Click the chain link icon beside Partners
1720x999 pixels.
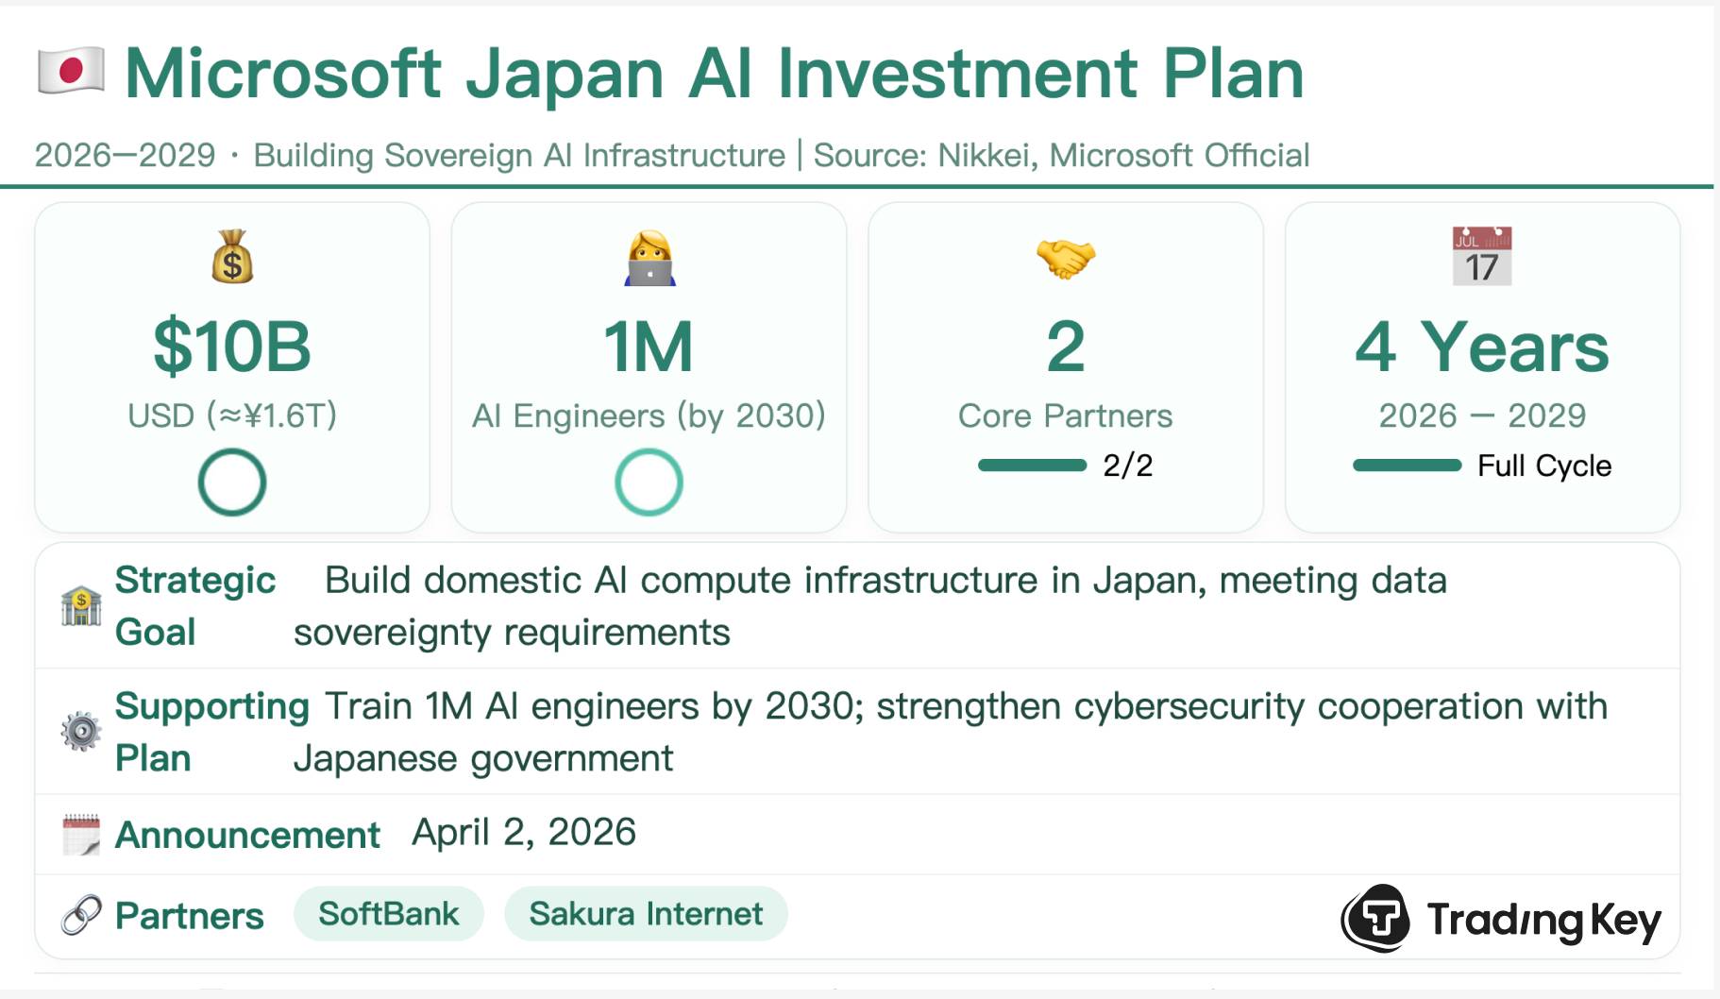coord(81,915)
